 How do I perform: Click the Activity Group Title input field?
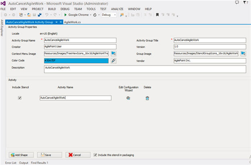point(210,40)
